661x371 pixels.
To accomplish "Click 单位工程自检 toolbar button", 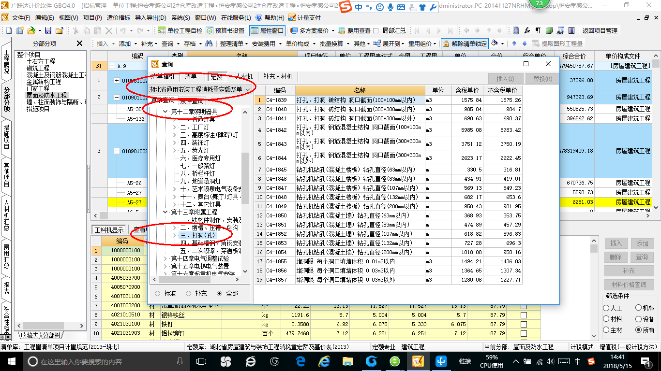I will tap(180, 30).
